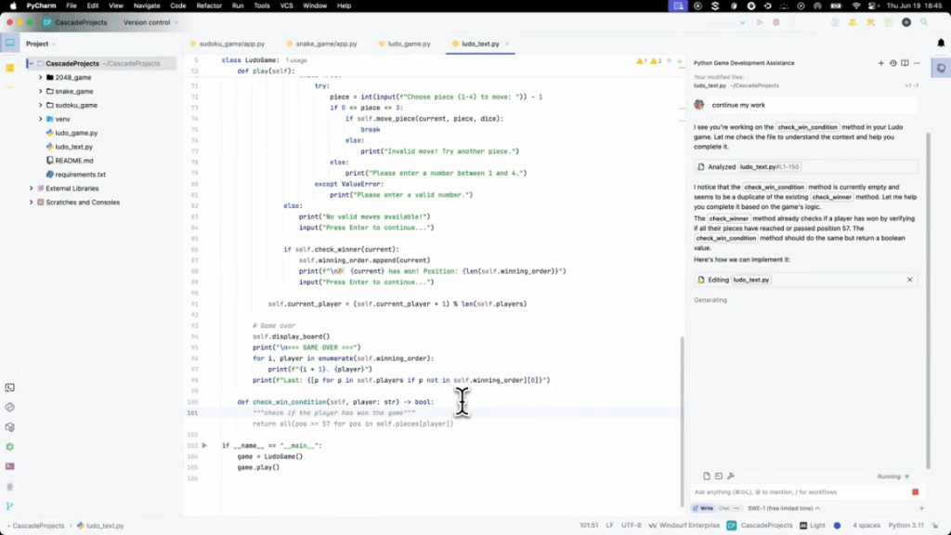The image size is (951, 535).
Task: Open the Services tool icon in left sidebar
Action: click(x=9, y=447)
